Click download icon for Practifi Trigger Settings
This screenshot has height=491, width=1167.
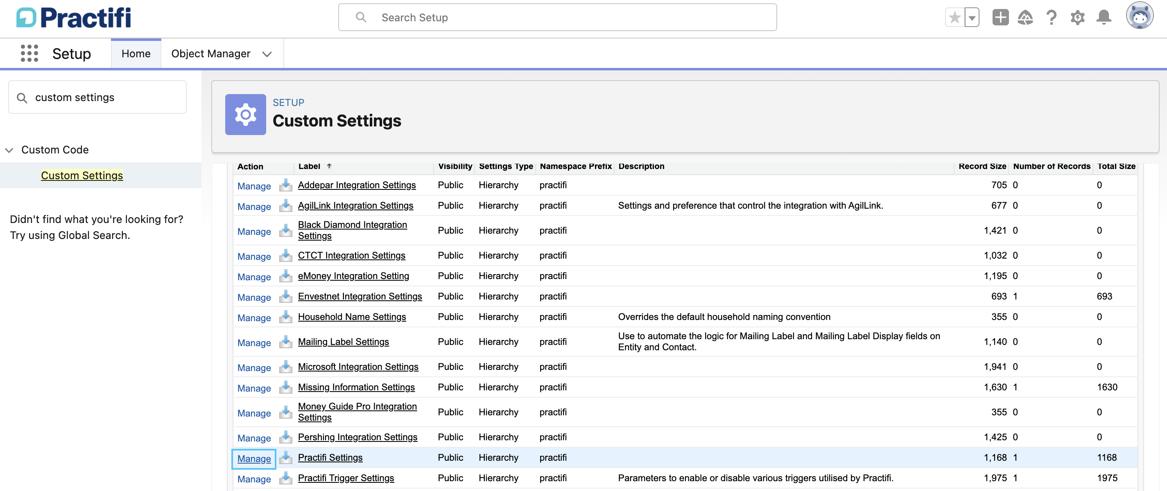285,478
